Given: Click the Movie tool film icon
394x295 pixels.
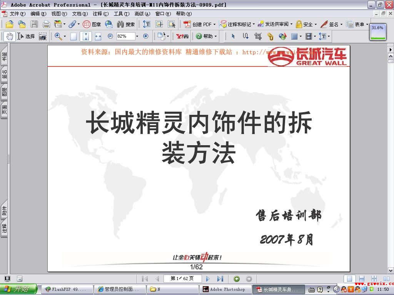Looking at the screenshot, I should coord(309,36).
